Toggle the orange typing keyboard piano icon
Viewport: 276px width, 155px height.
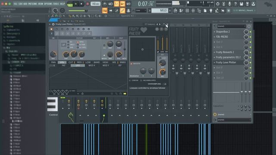pyautogui.click(x=105, y=11)
